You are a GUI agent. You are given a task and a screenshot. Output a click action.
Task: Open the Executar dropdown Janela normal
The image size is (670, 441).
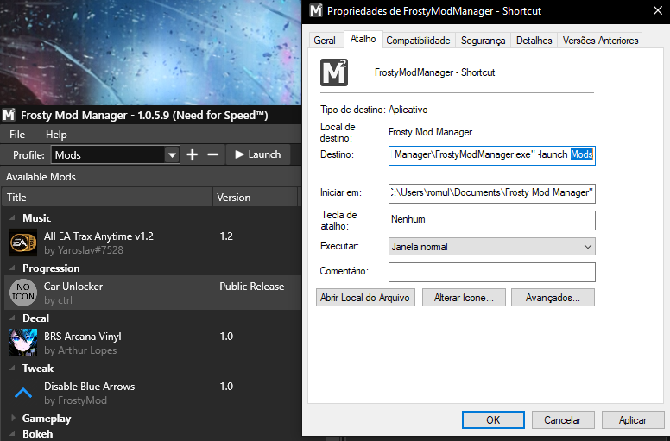pyautogui.click(x=492, y=247)
